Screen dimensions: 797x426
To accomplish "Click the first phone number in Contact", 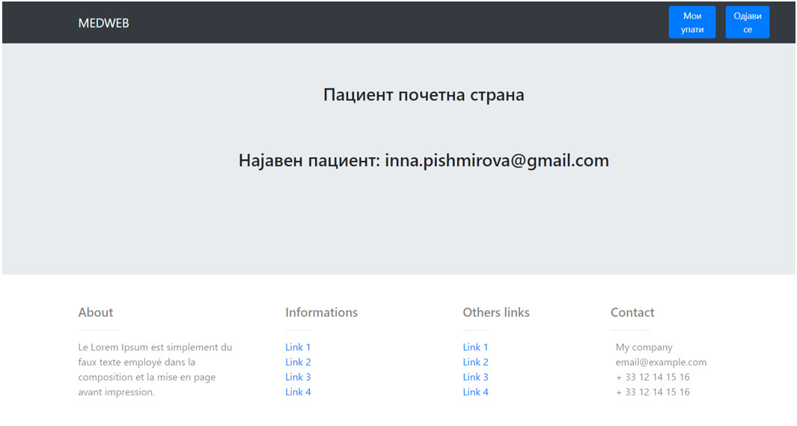I will tap(653, 377).
